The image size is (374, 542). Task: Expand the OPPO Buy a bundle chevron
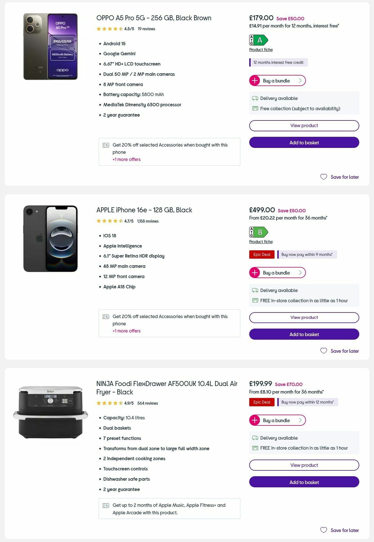point(300,81)
